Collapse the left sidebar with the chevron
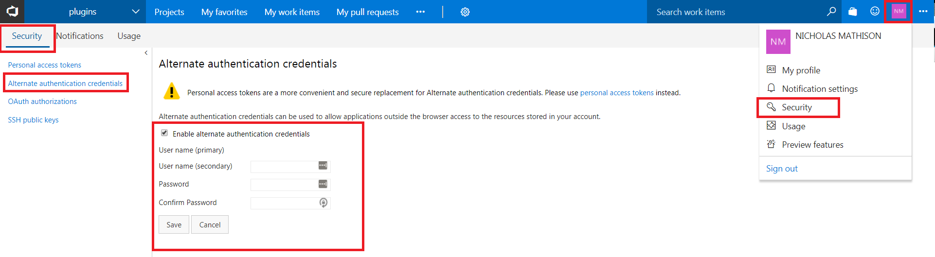The width and height of the screenshot is (935, 257). pos(146,53)
